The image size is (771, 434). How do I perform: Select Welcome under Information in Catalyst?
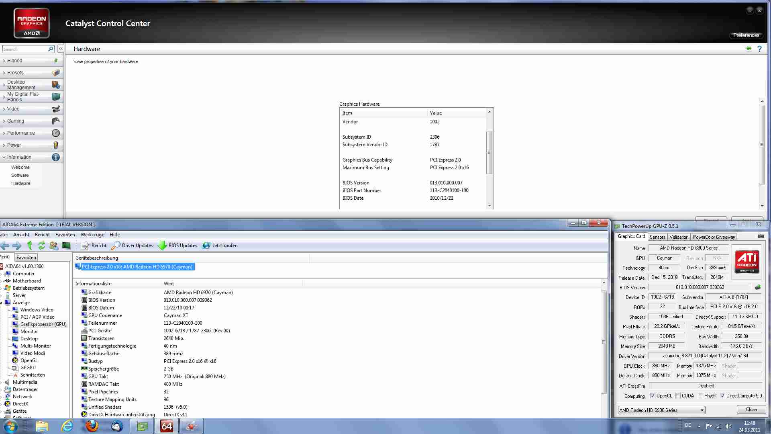point(20,167)
